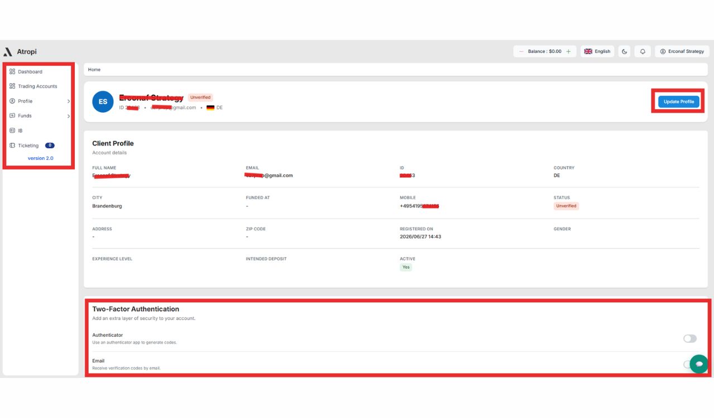The width and height of the screenshot is (714, 418).
Task: Click the registered date 2026/06/27 14:43
Action: click(421, 236)
